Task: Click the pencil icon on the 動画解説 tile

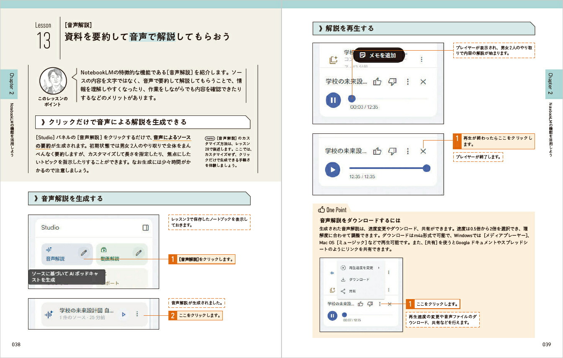Action: (139, 253)
